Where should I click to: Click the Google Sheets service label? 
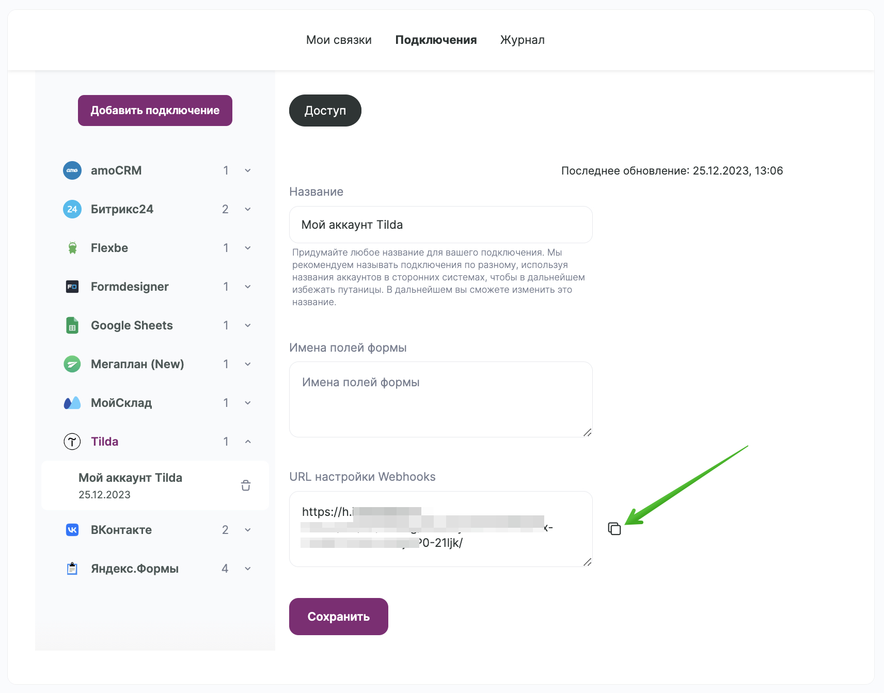click(x=132, y=325)
